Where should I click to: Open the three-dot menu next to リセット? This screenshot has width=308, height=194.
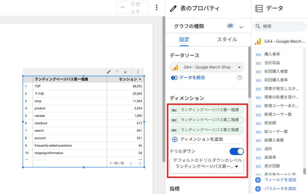[x=157, y=7]
